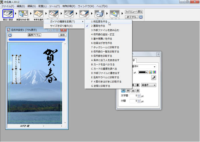Image resolution: width=200 pixels, height=142 pixels.
Task: Expand the font name dropdown
Action: pyautogui.click(x=155, y=66)
